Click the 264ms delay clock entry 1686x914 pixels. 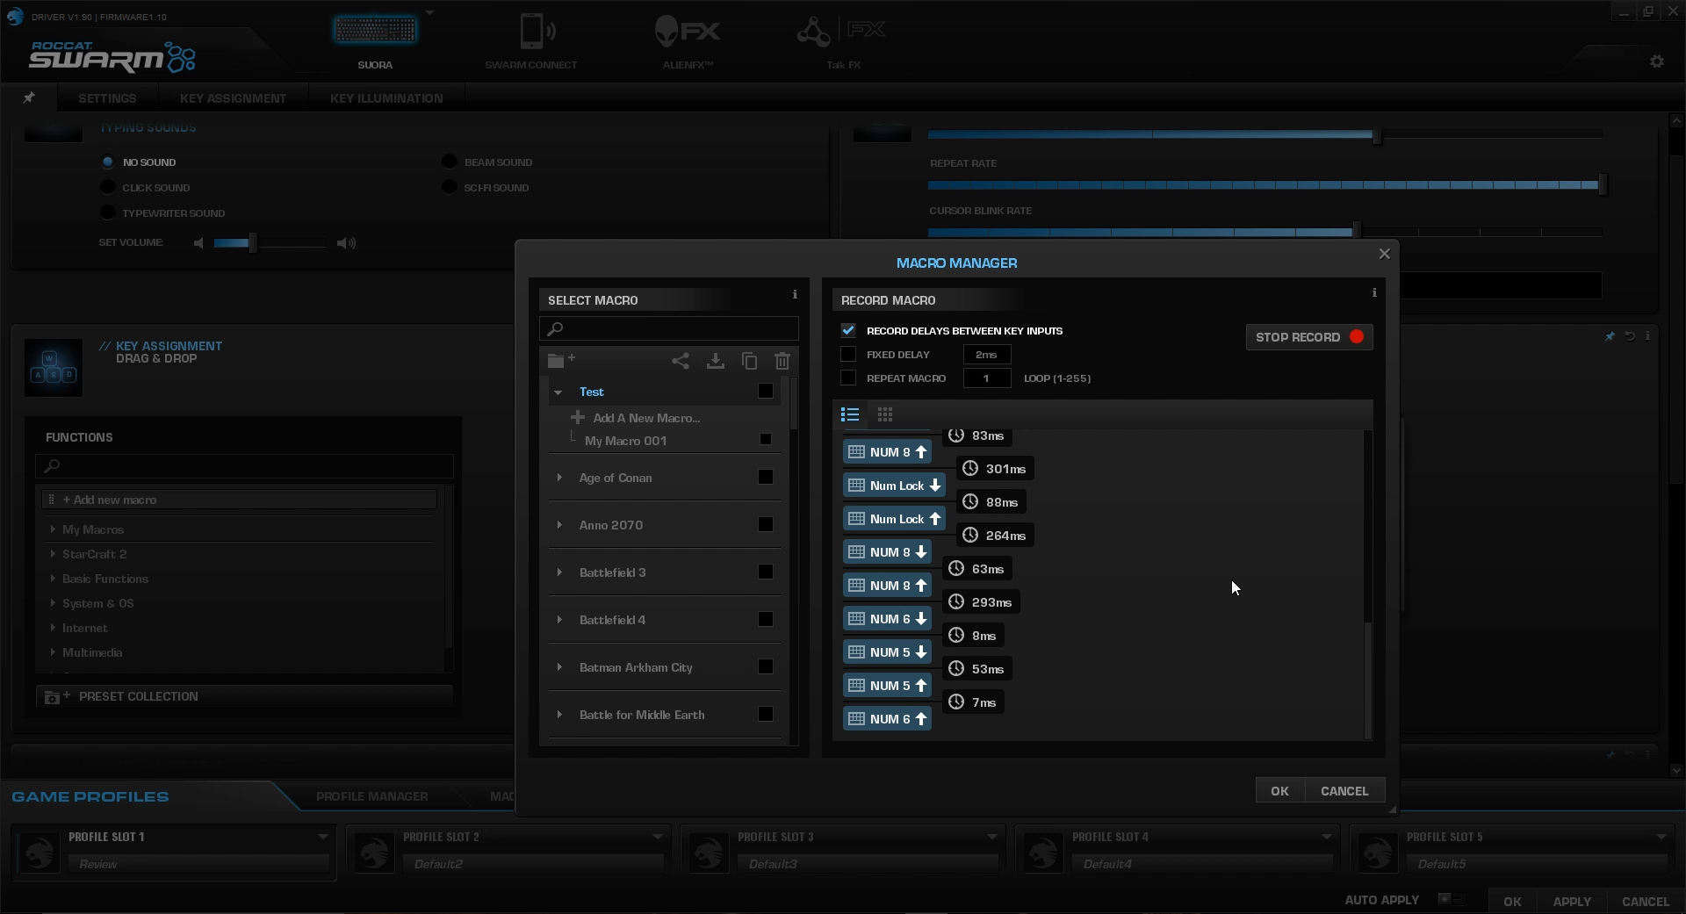tap(995, 536)
